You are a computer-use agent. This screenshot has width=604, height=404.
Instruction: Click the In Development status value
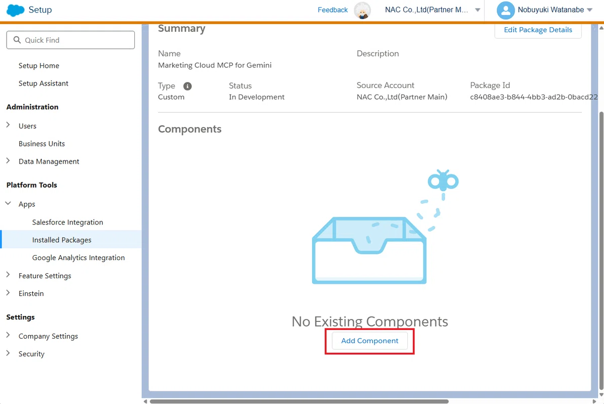(x=257, y=97)
